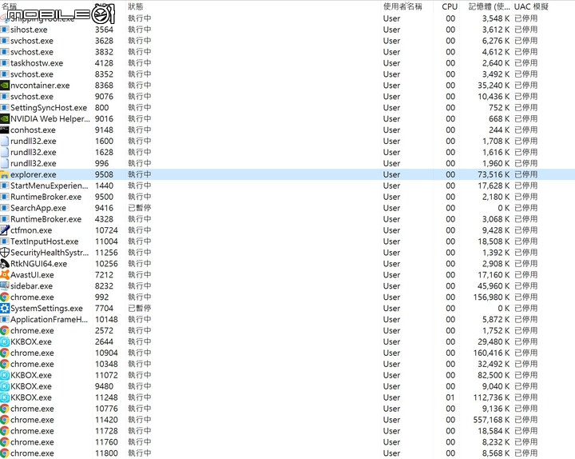Sort by the 使用者名稱 column header
575x459 pixels.
click(402, 6)
